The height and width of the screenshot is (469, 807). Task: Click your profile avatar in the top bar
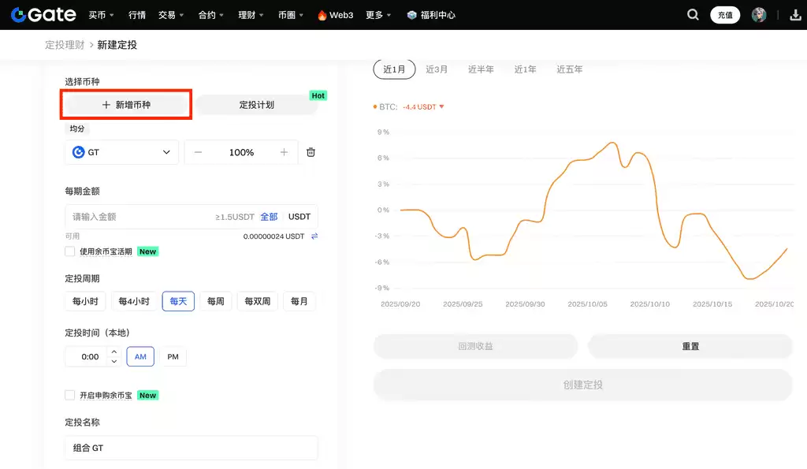click(757, 14)
